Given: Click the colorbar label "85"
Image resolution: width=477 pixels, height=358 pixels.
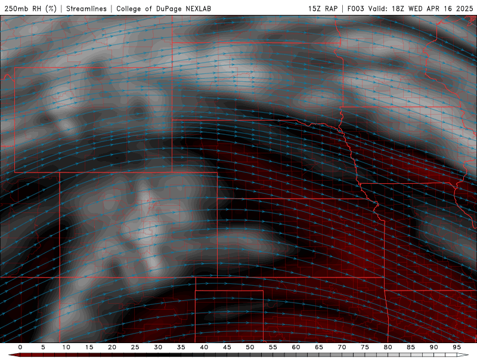Looking at the screenshot, I should click(x=411, y=347).
